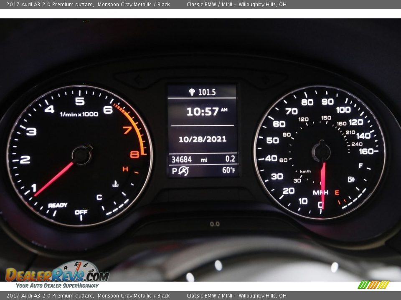Click the 140 mark on the speedometer
The height and width of the screenshot is (300, 401).
(x=363, y=136)
